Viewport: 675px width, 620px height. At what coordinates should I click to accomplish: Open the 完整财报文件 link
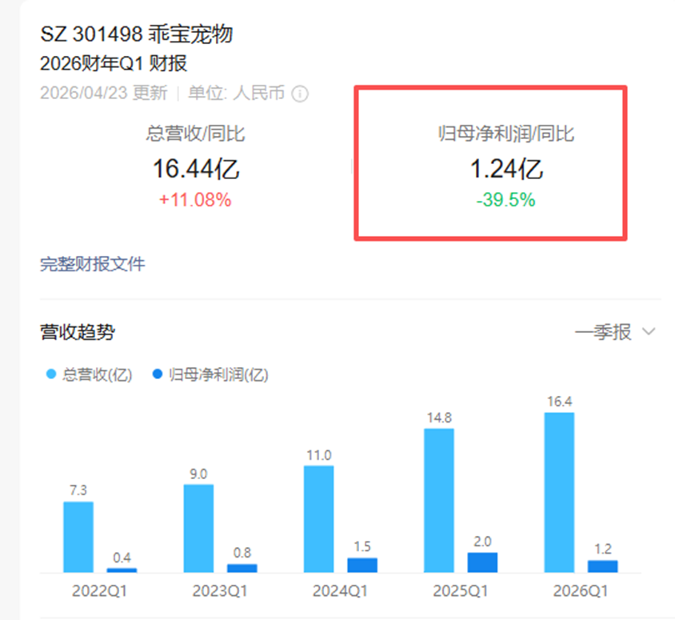(x=93, y=264)
